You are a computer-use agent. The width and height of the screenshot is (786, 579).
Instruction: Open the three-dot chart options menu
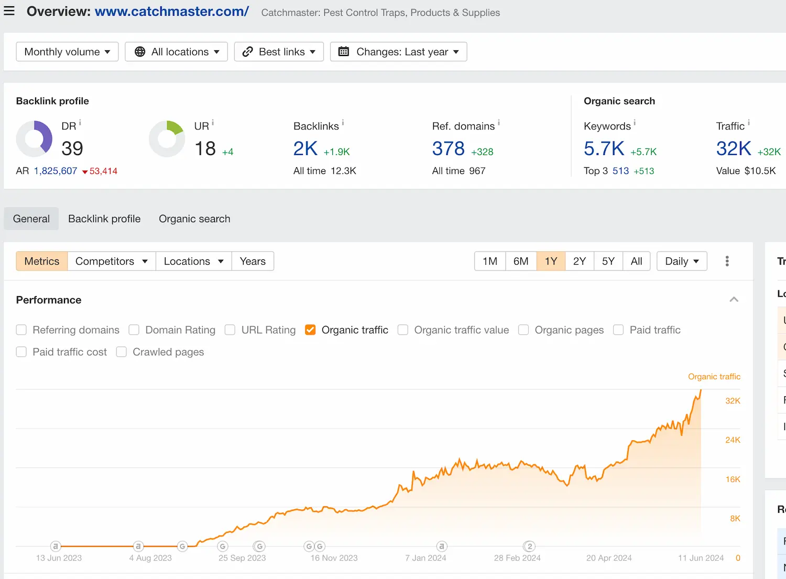click(x=727, y=261)
